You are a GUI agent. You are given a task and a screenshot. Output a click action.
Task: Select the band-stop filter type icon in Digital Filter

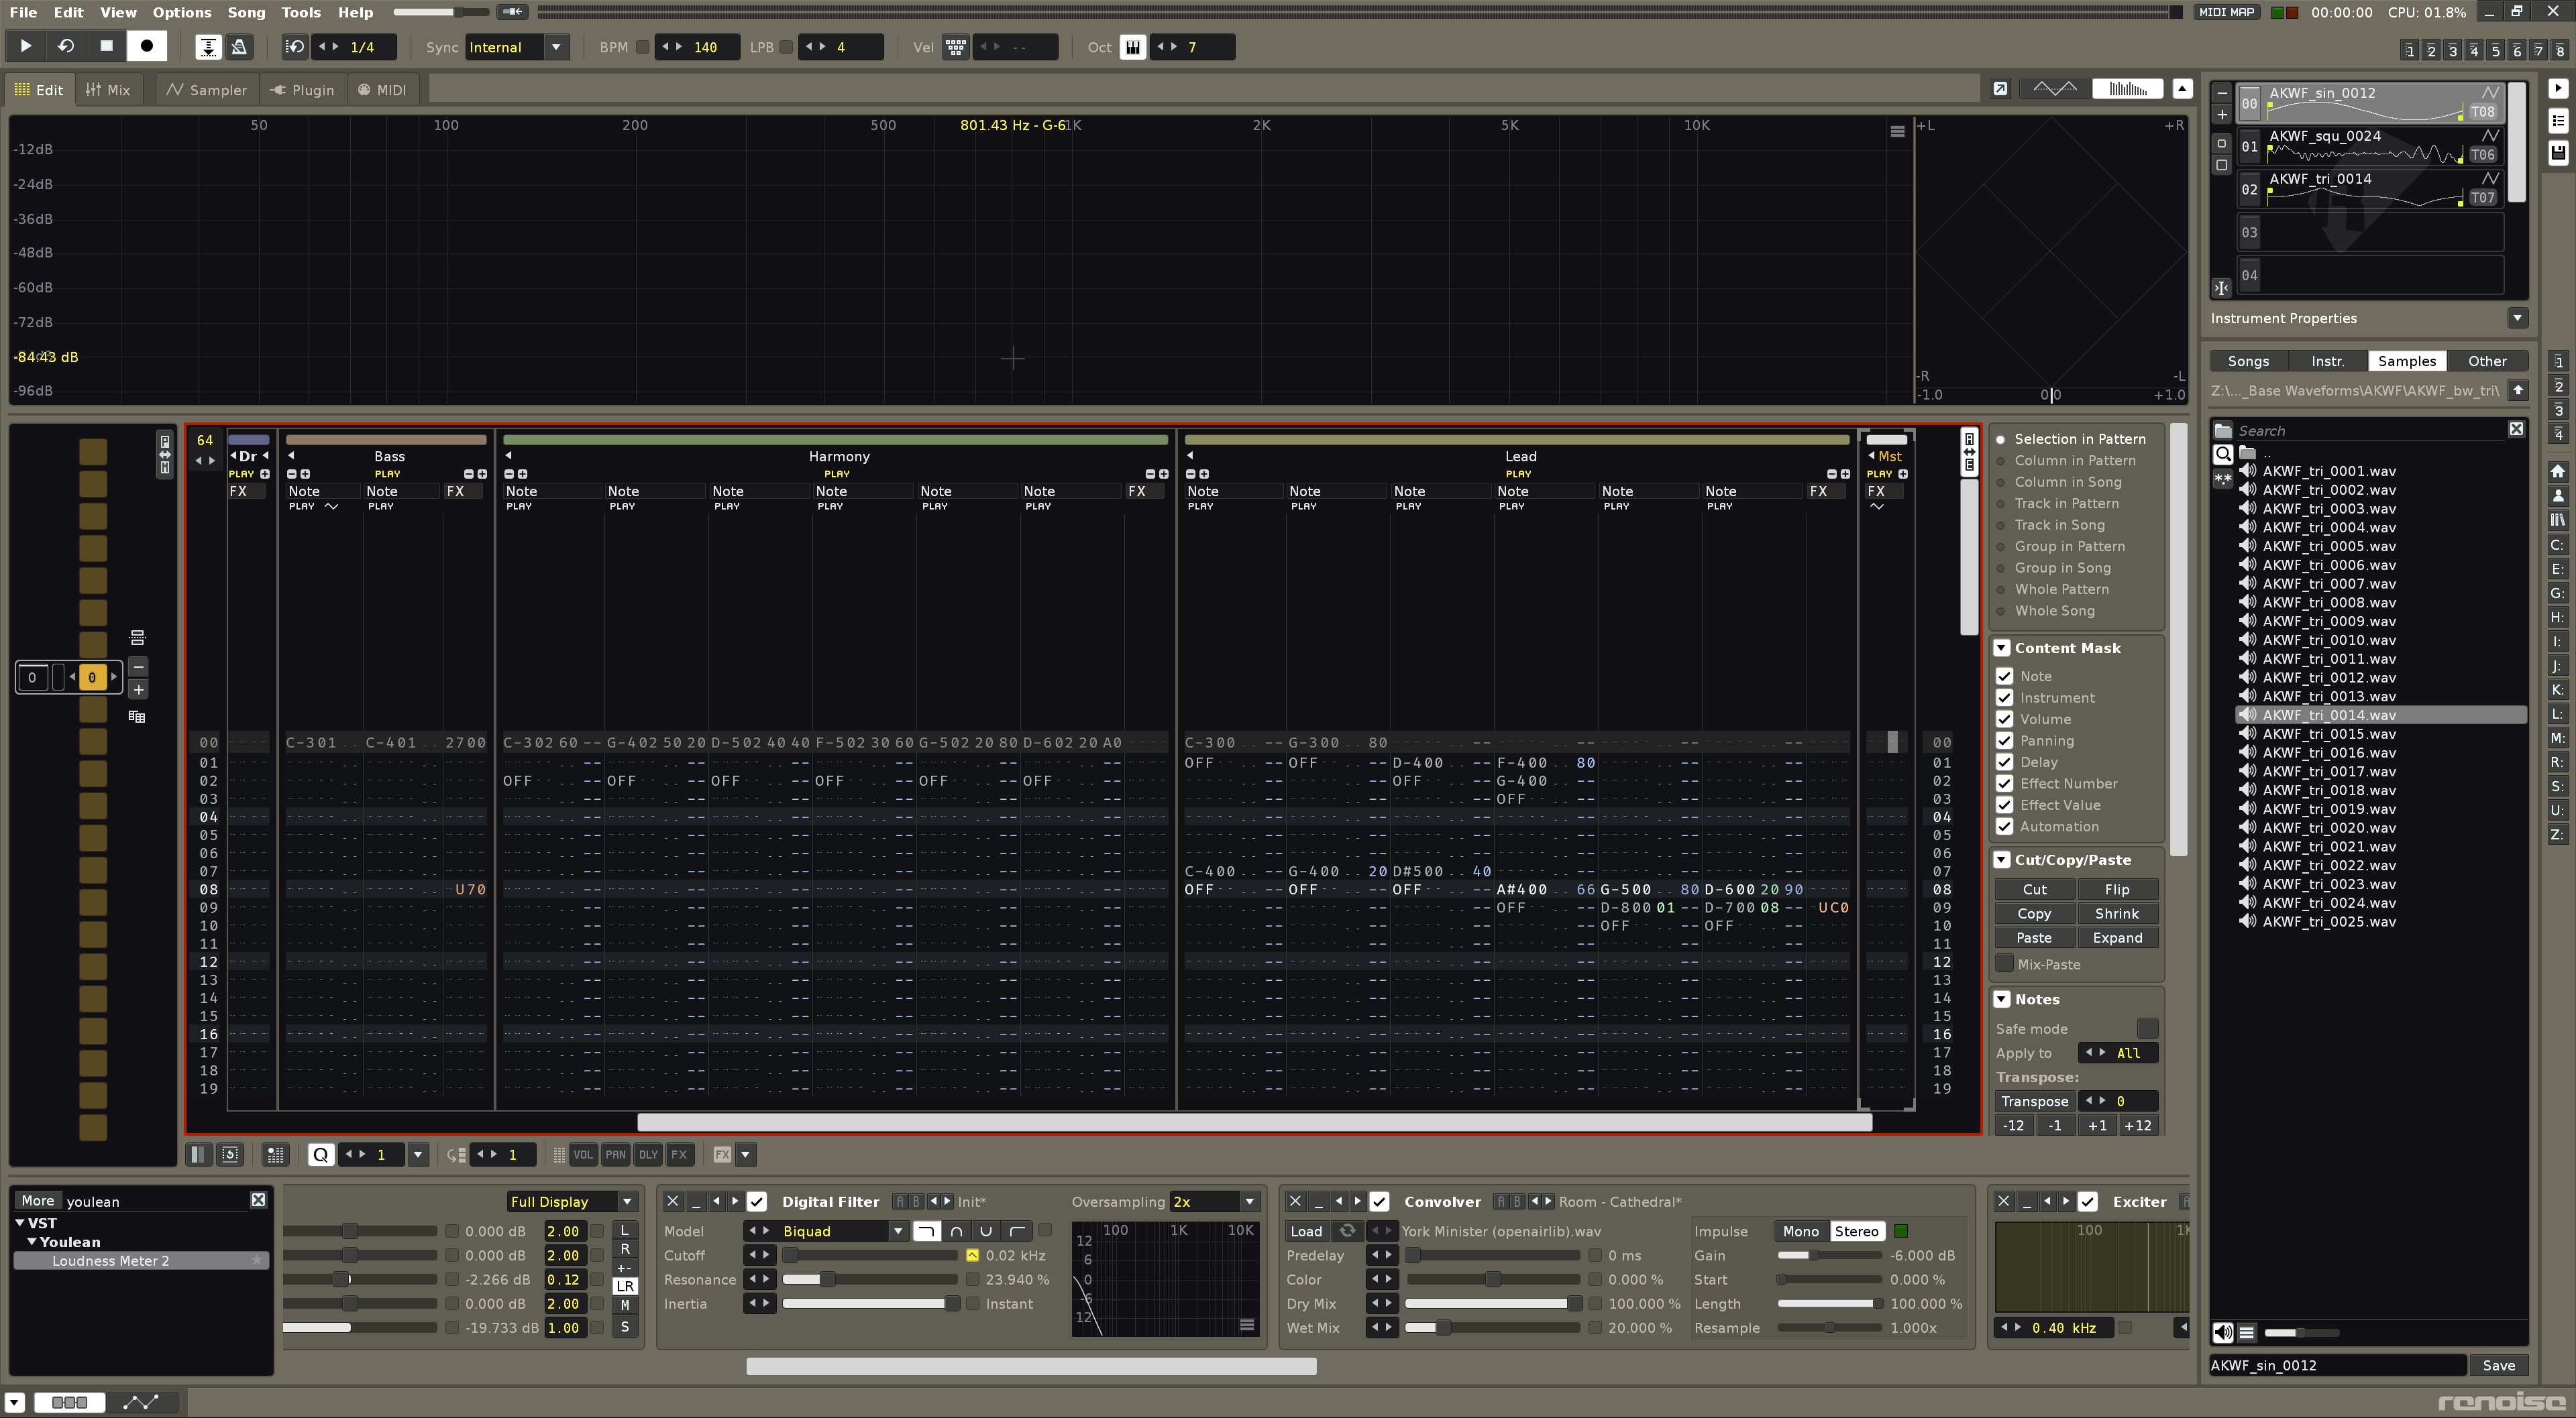[986, 1231]
